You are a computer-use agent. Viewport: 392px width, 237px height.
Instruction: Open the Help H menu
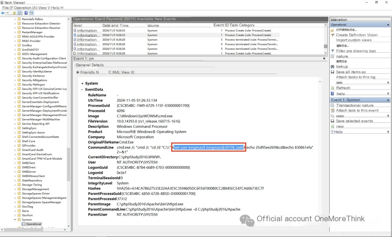click(x=57, y=8)
